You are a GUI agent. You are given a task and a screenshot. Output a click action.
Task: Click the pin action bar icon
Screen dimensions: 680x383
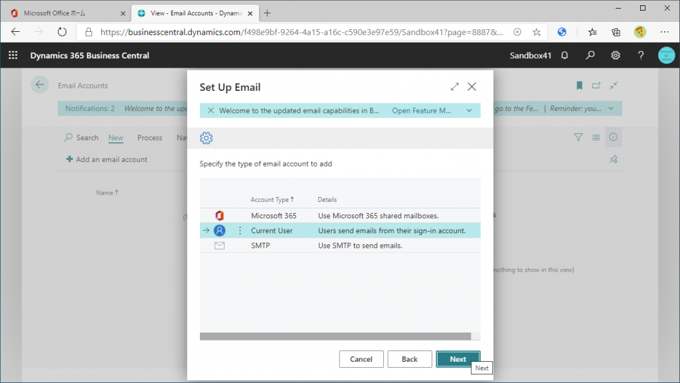[x=613, y=159]
